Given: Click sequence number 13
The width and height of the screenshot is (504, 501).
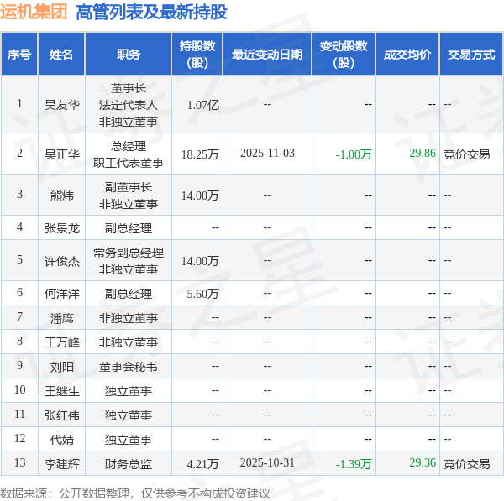Looking at the screenshot, I should (19, 462).
